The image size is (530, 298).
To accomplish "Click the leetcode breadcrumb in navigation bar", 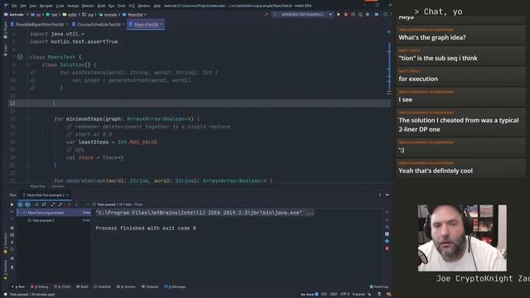I will tap(14, 15).
